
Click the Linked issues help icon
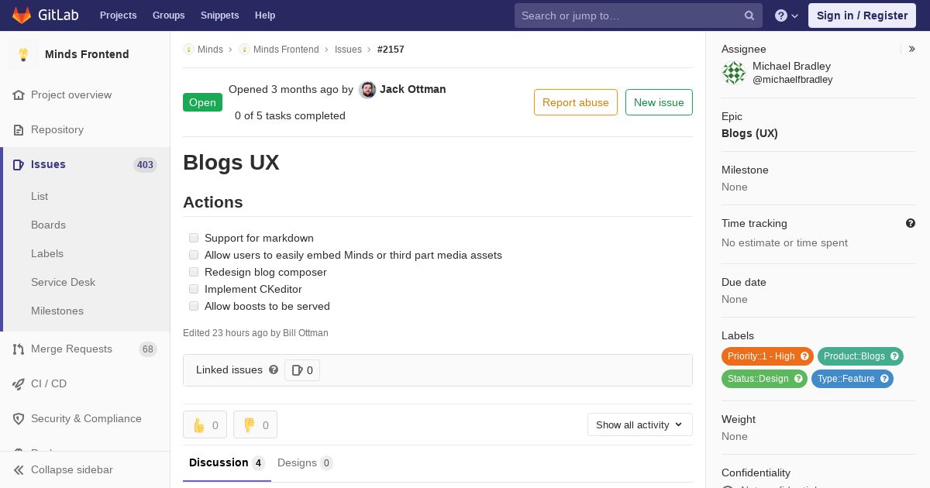[274, 370]
